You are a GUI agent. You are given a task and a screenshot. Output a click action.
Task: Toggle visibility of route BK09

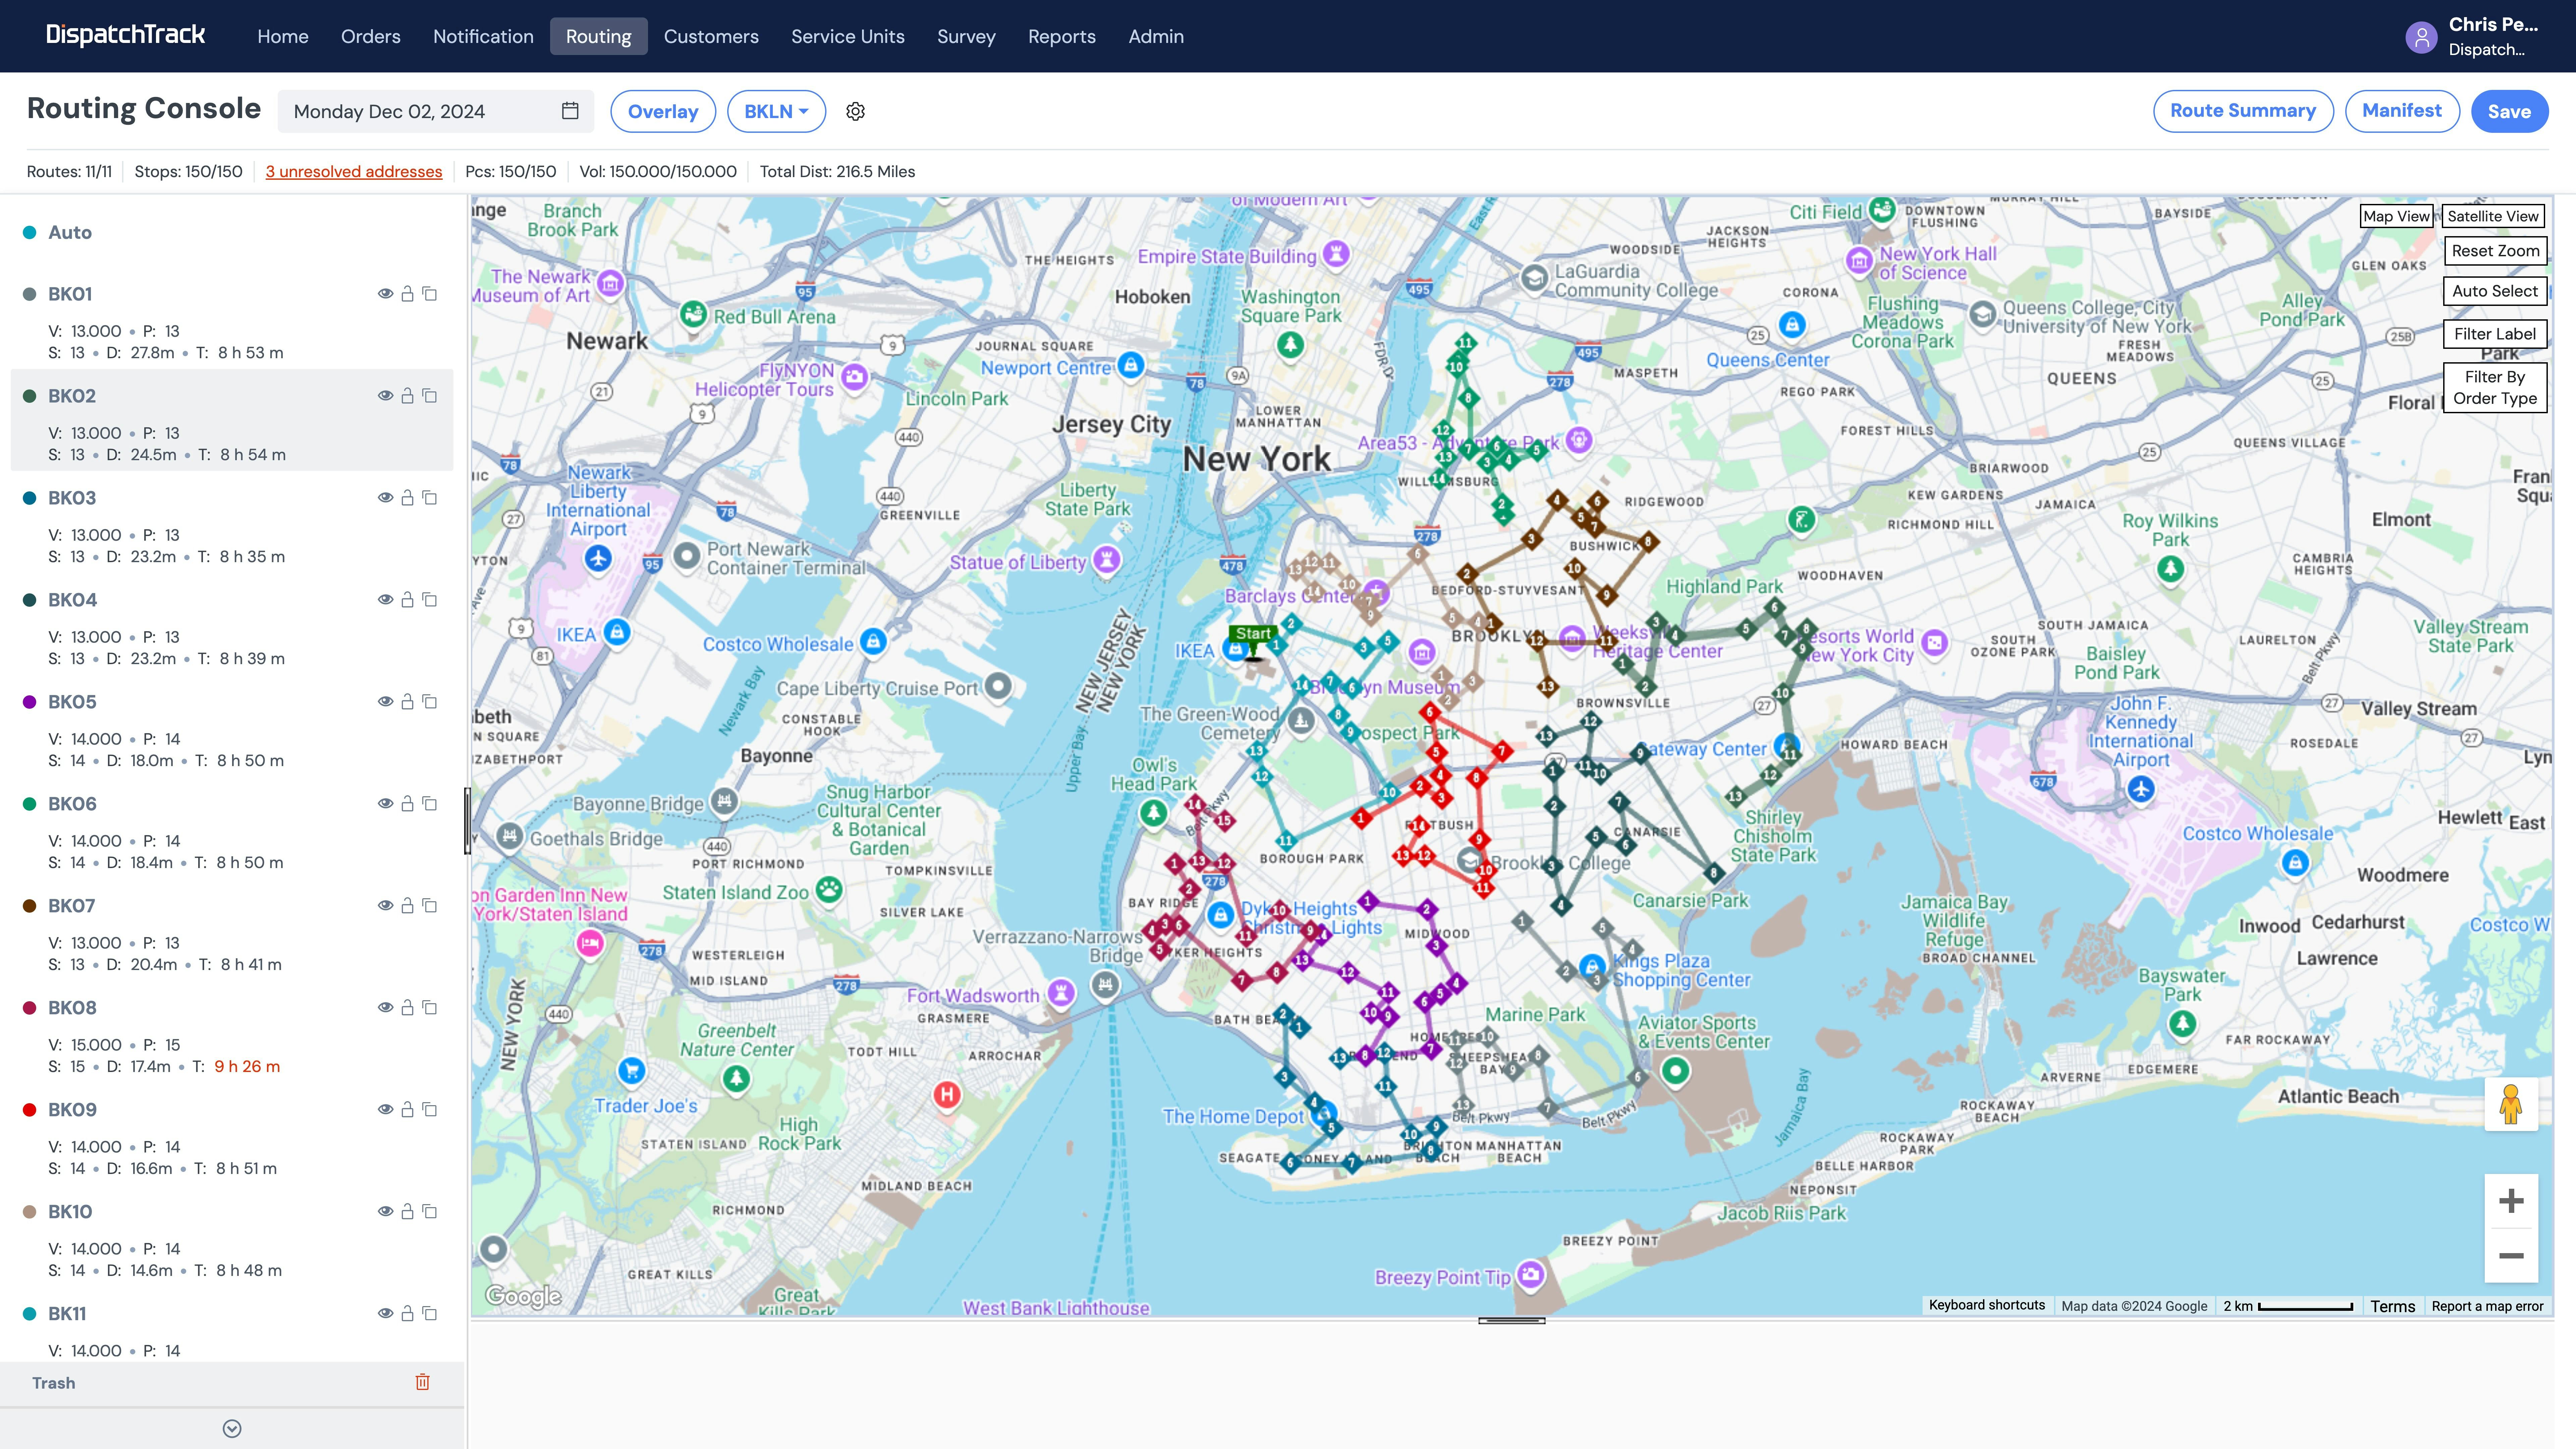(385, 1109)
